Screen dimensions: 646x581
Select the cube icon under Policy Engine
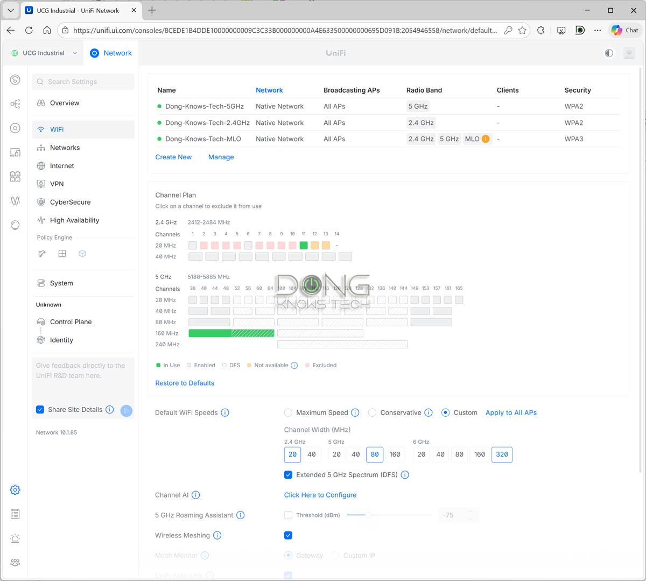coord(82,253)
